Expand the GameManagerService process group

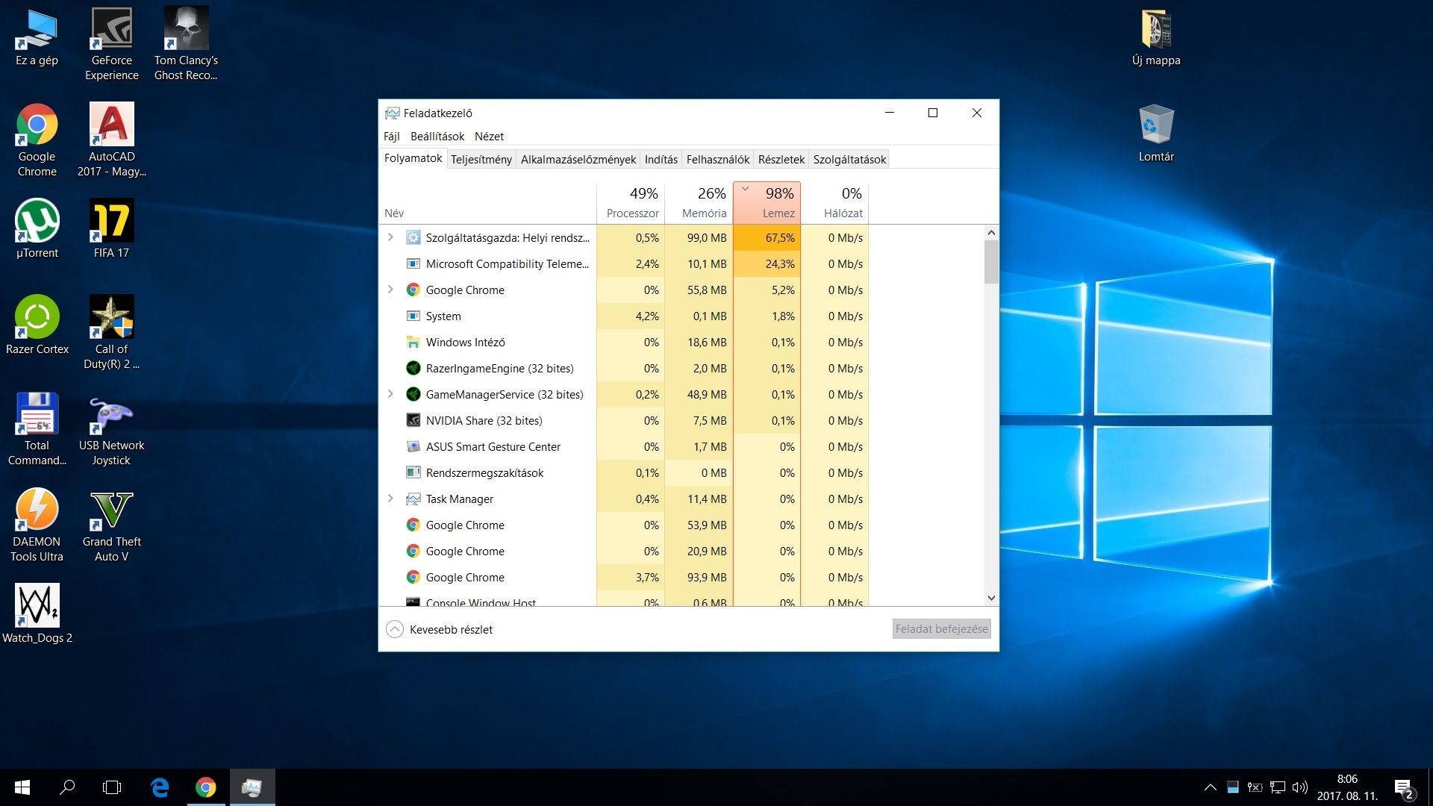coord(390,394)
